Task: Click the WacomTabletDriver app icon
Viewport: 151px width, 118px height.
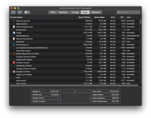Action: point(14,27)
